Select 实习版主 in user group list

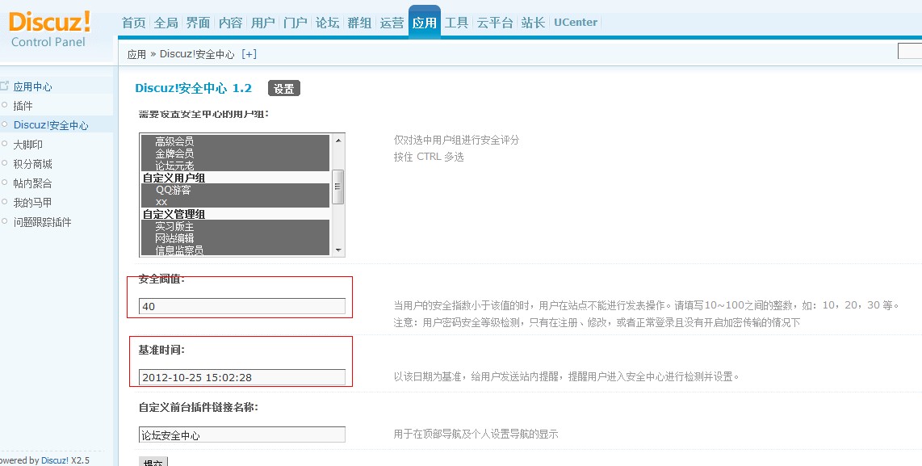[235, 226]
